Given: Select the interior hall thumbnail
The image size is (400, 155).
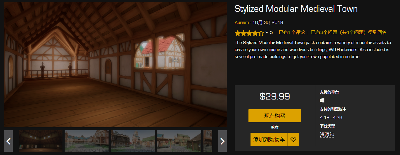Looking at the screenshot, I should point(41,141).
